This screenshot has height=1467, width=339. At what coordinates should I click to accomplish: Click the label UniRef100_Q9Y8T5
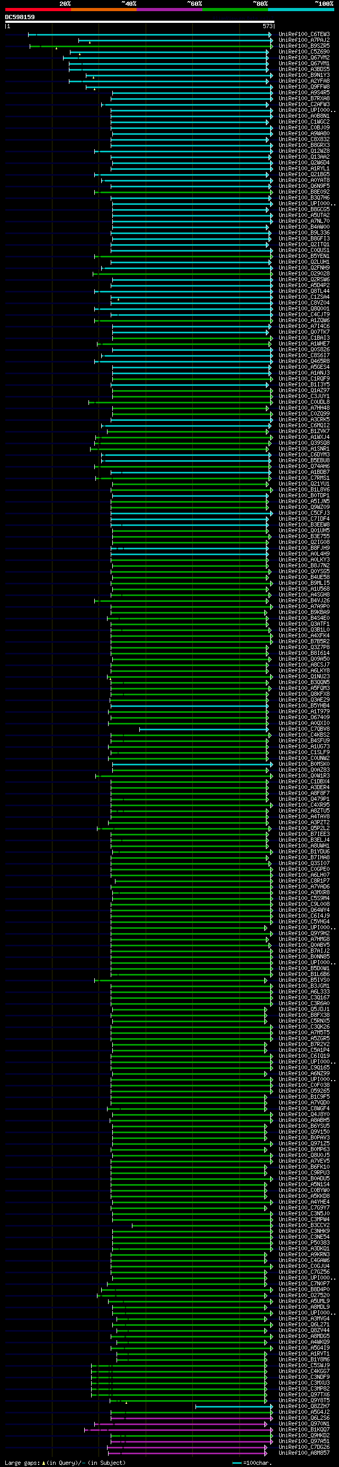point(304,1400)
